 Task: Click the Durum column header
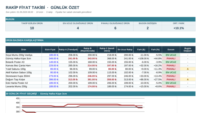pos(171,50)
